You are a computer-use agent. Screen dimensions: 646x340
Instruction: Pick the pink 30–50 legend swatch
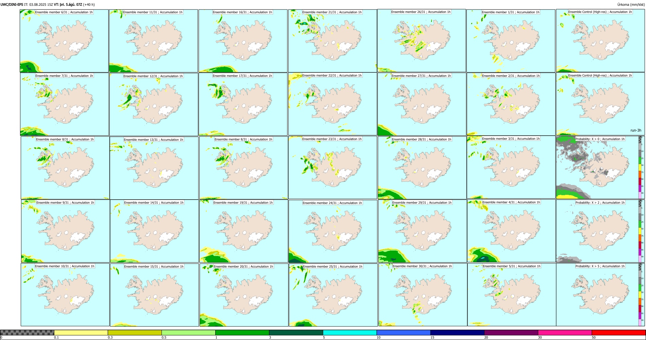coord(565,333)
